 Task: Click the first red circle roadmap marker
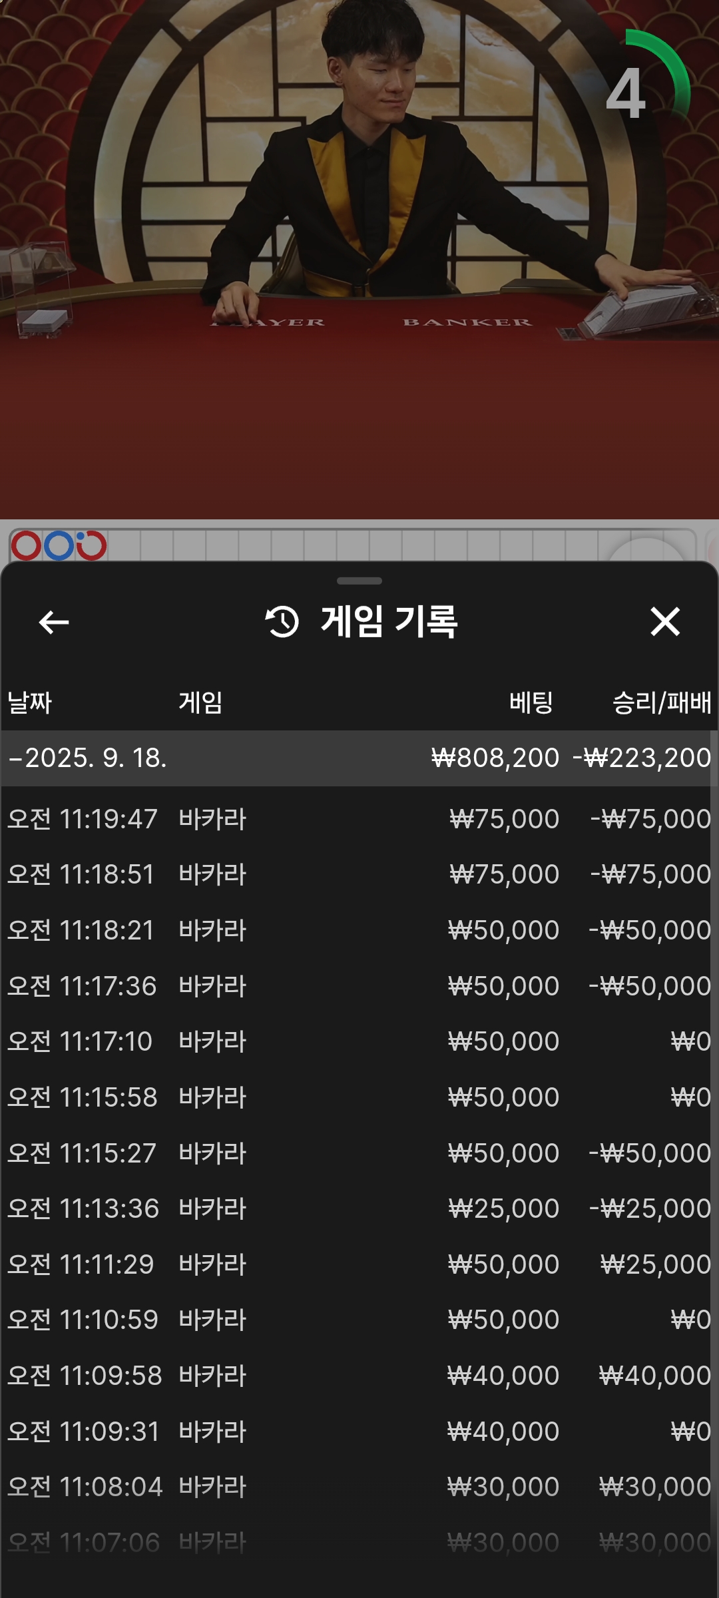click(27, 546)
